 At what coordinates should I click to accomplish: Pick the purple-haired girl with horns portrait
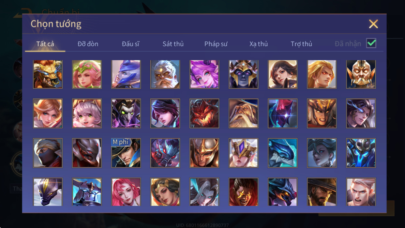pyautogui.click(x=204, y=74)
